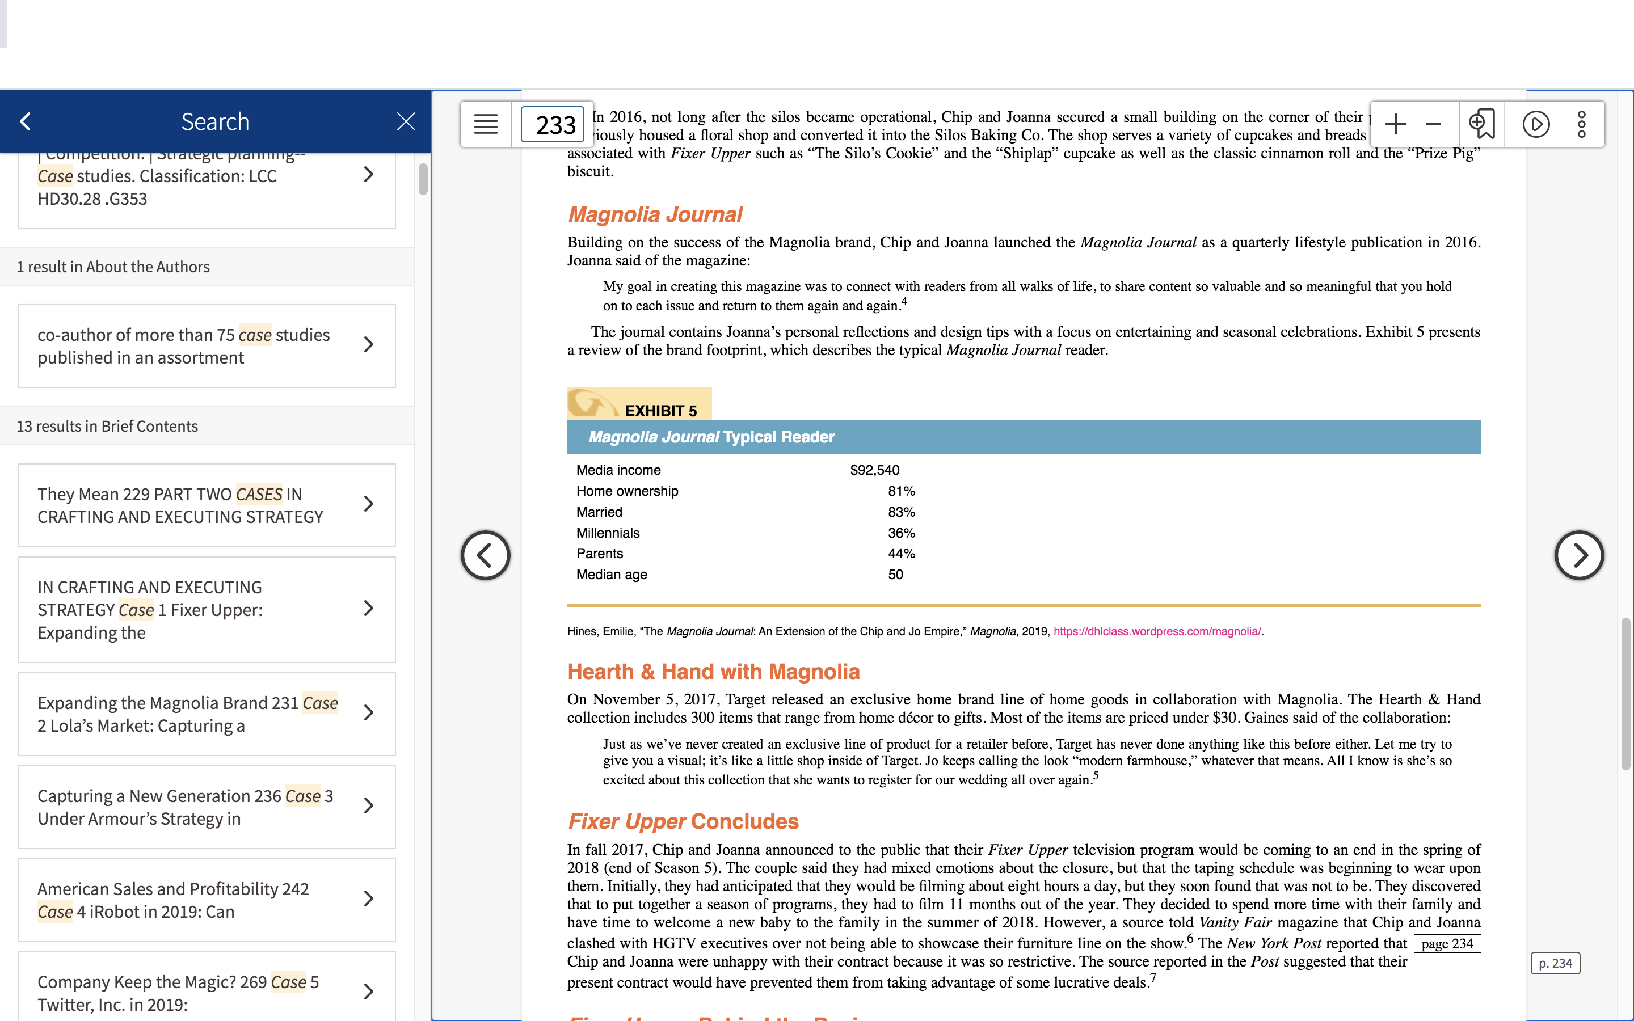Go to the next page
1634x1021 pixels.
coord(1578,555)
